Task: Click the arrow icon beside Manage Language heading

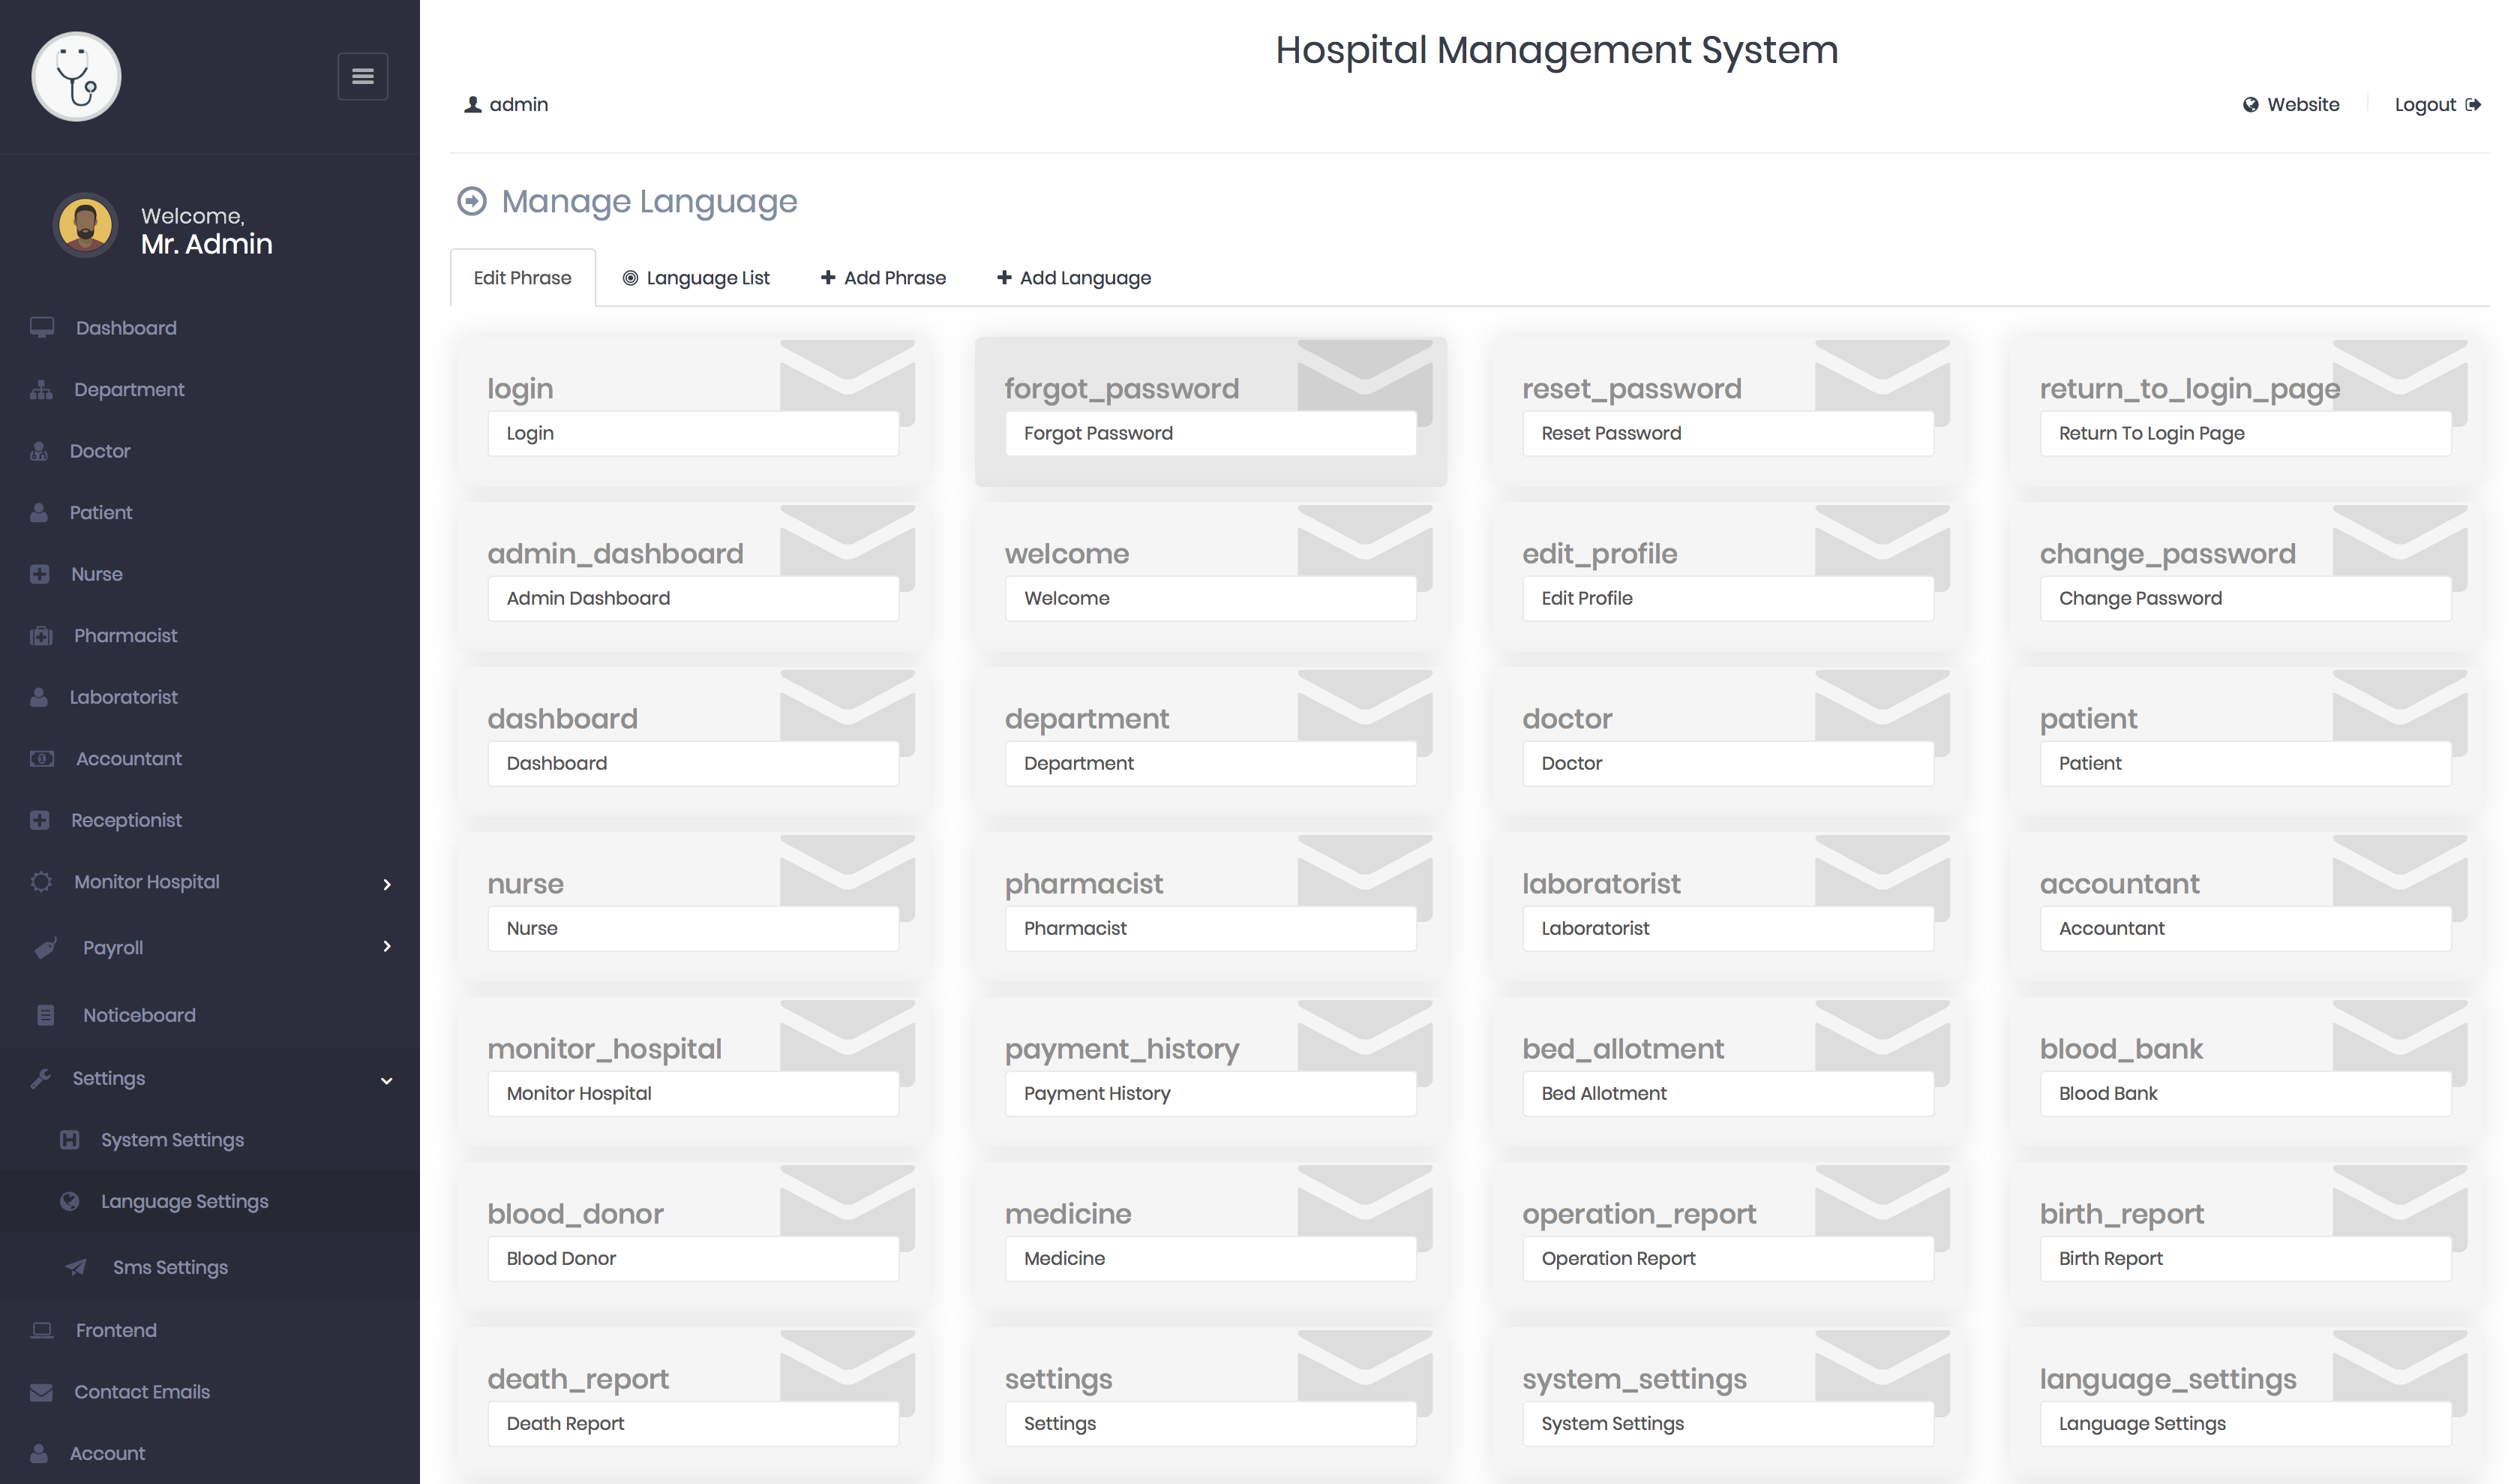Action: tap(471, 201)
